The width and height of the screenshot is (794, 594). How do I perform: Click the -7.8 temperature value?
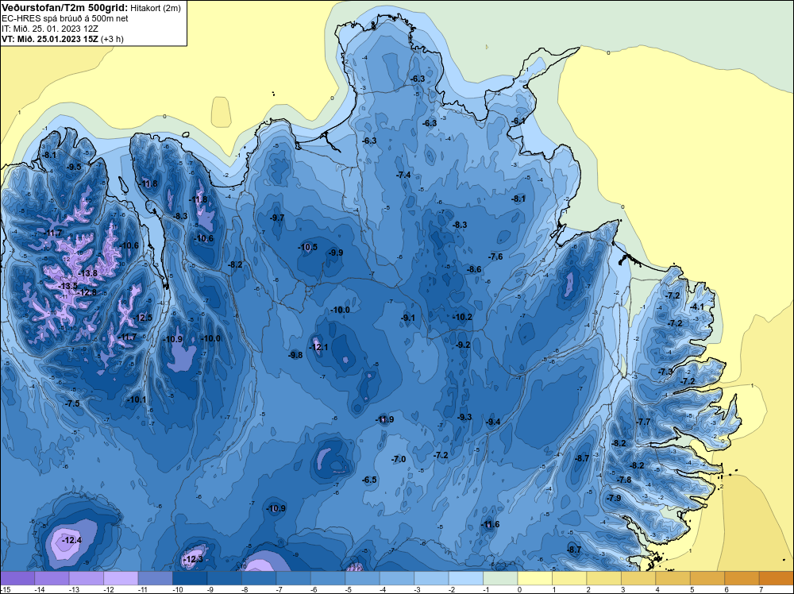pos(624,480)
